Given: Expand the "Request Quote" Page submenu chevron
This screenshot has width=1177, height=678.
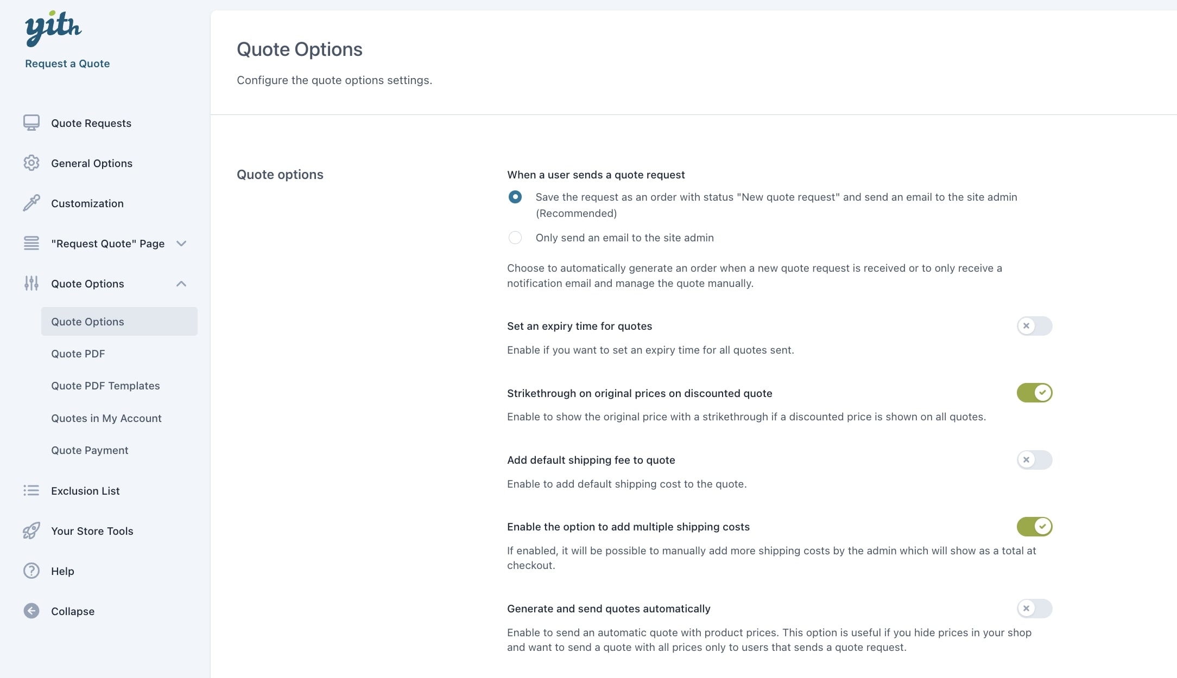Looking at the screenshot, I should tap(181, 244).
